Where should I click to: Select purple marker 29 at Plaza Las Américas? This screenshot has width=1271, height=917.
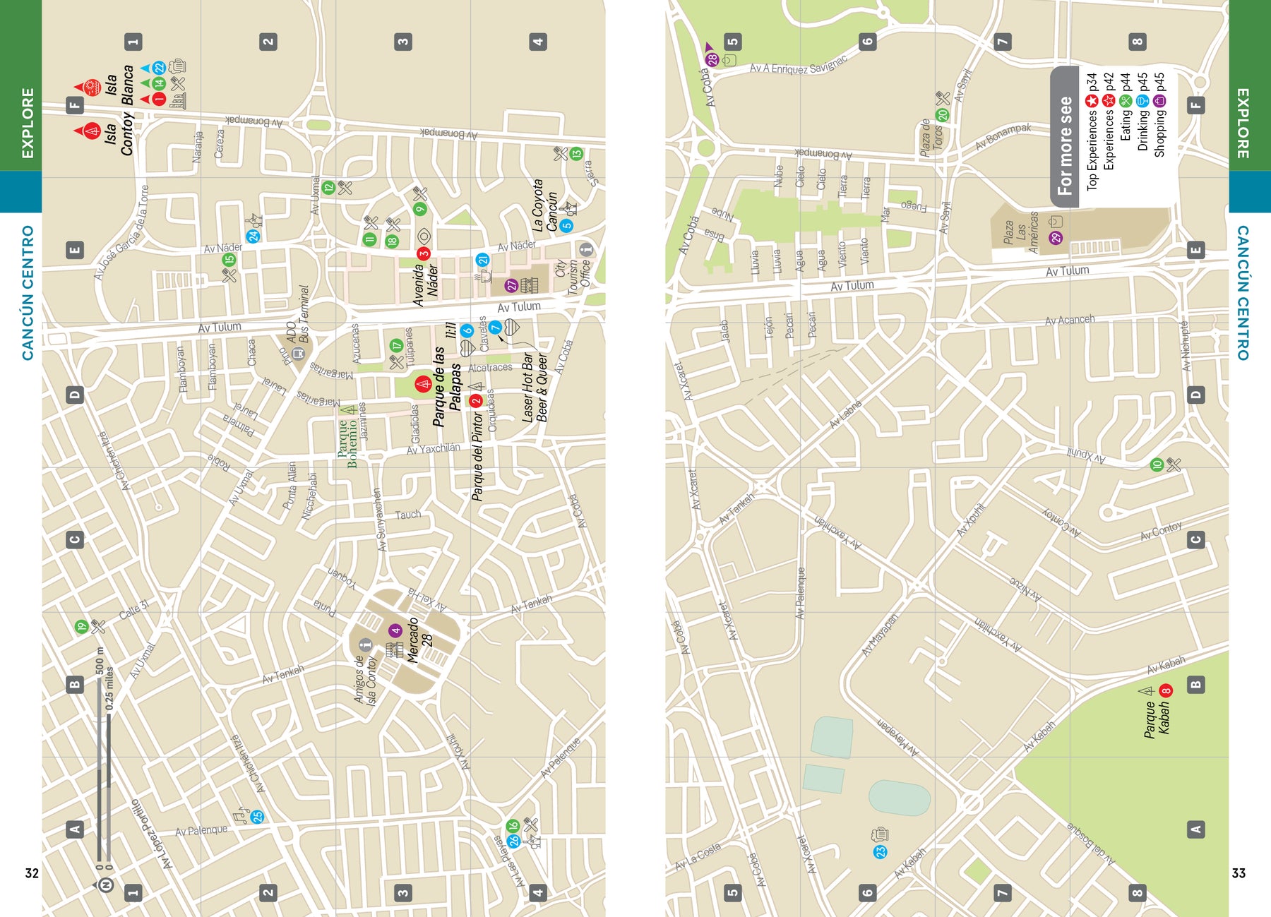1056,238
